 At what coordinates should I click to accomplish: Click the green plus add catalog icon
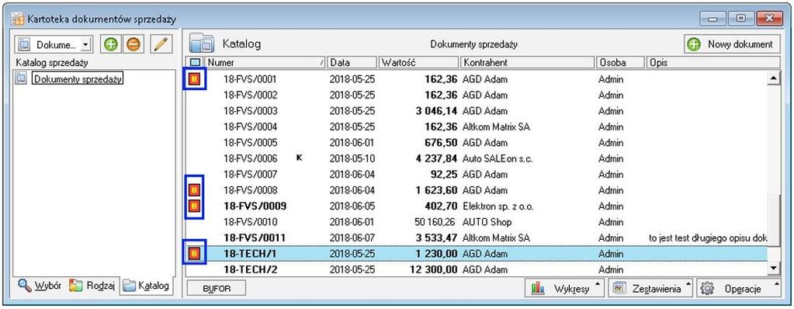111,44
